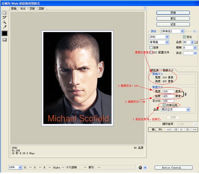The image size is (199, 174).
Task: Click the 品质 quality value field
Action: pyautogui.click(x=187, y=42)
